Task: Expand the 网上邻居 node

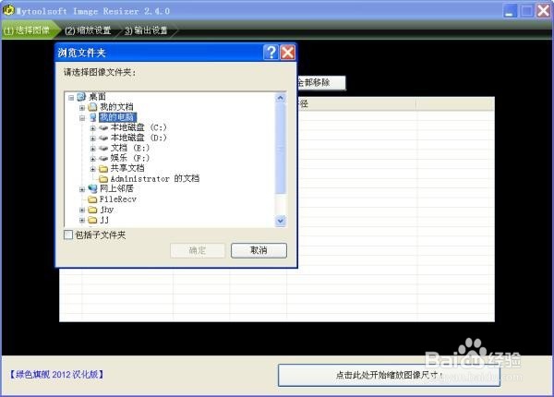Action: click(82, 189)
